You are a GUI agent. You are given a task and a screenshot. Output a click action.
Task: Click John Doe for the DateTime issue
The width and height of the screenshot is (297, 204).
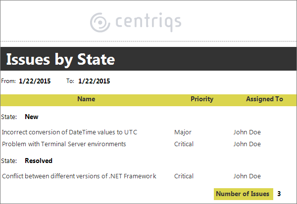(x=247, y=132)
